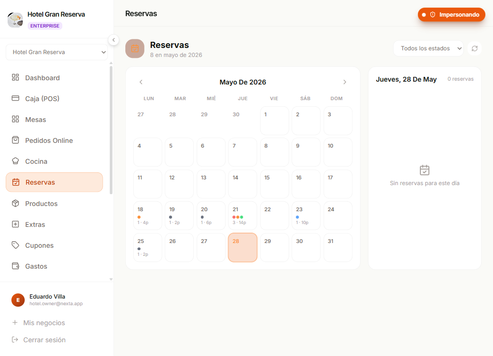Select May 18 with 1 · 4p reservation
This screenshot has width=493, height=356.
148,215
